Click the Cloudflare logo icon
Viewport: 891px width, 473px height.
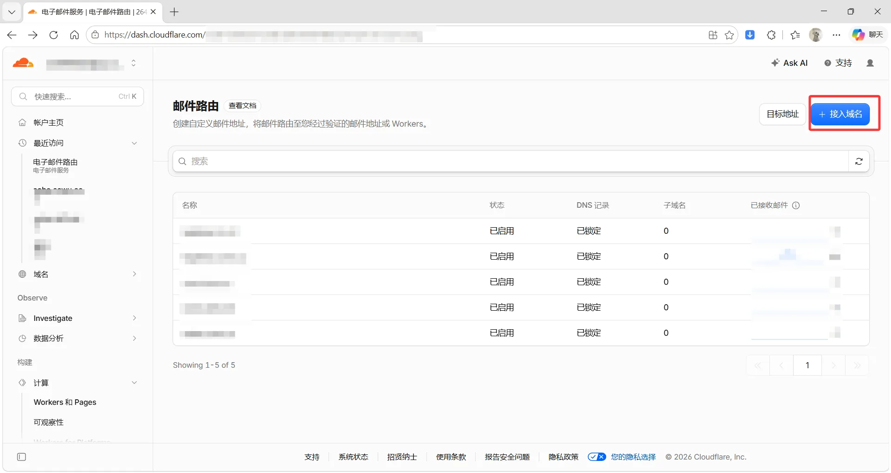click(x=23, y=63)
